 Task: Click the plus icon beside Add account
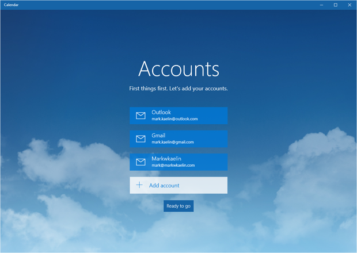coord(139,185)
